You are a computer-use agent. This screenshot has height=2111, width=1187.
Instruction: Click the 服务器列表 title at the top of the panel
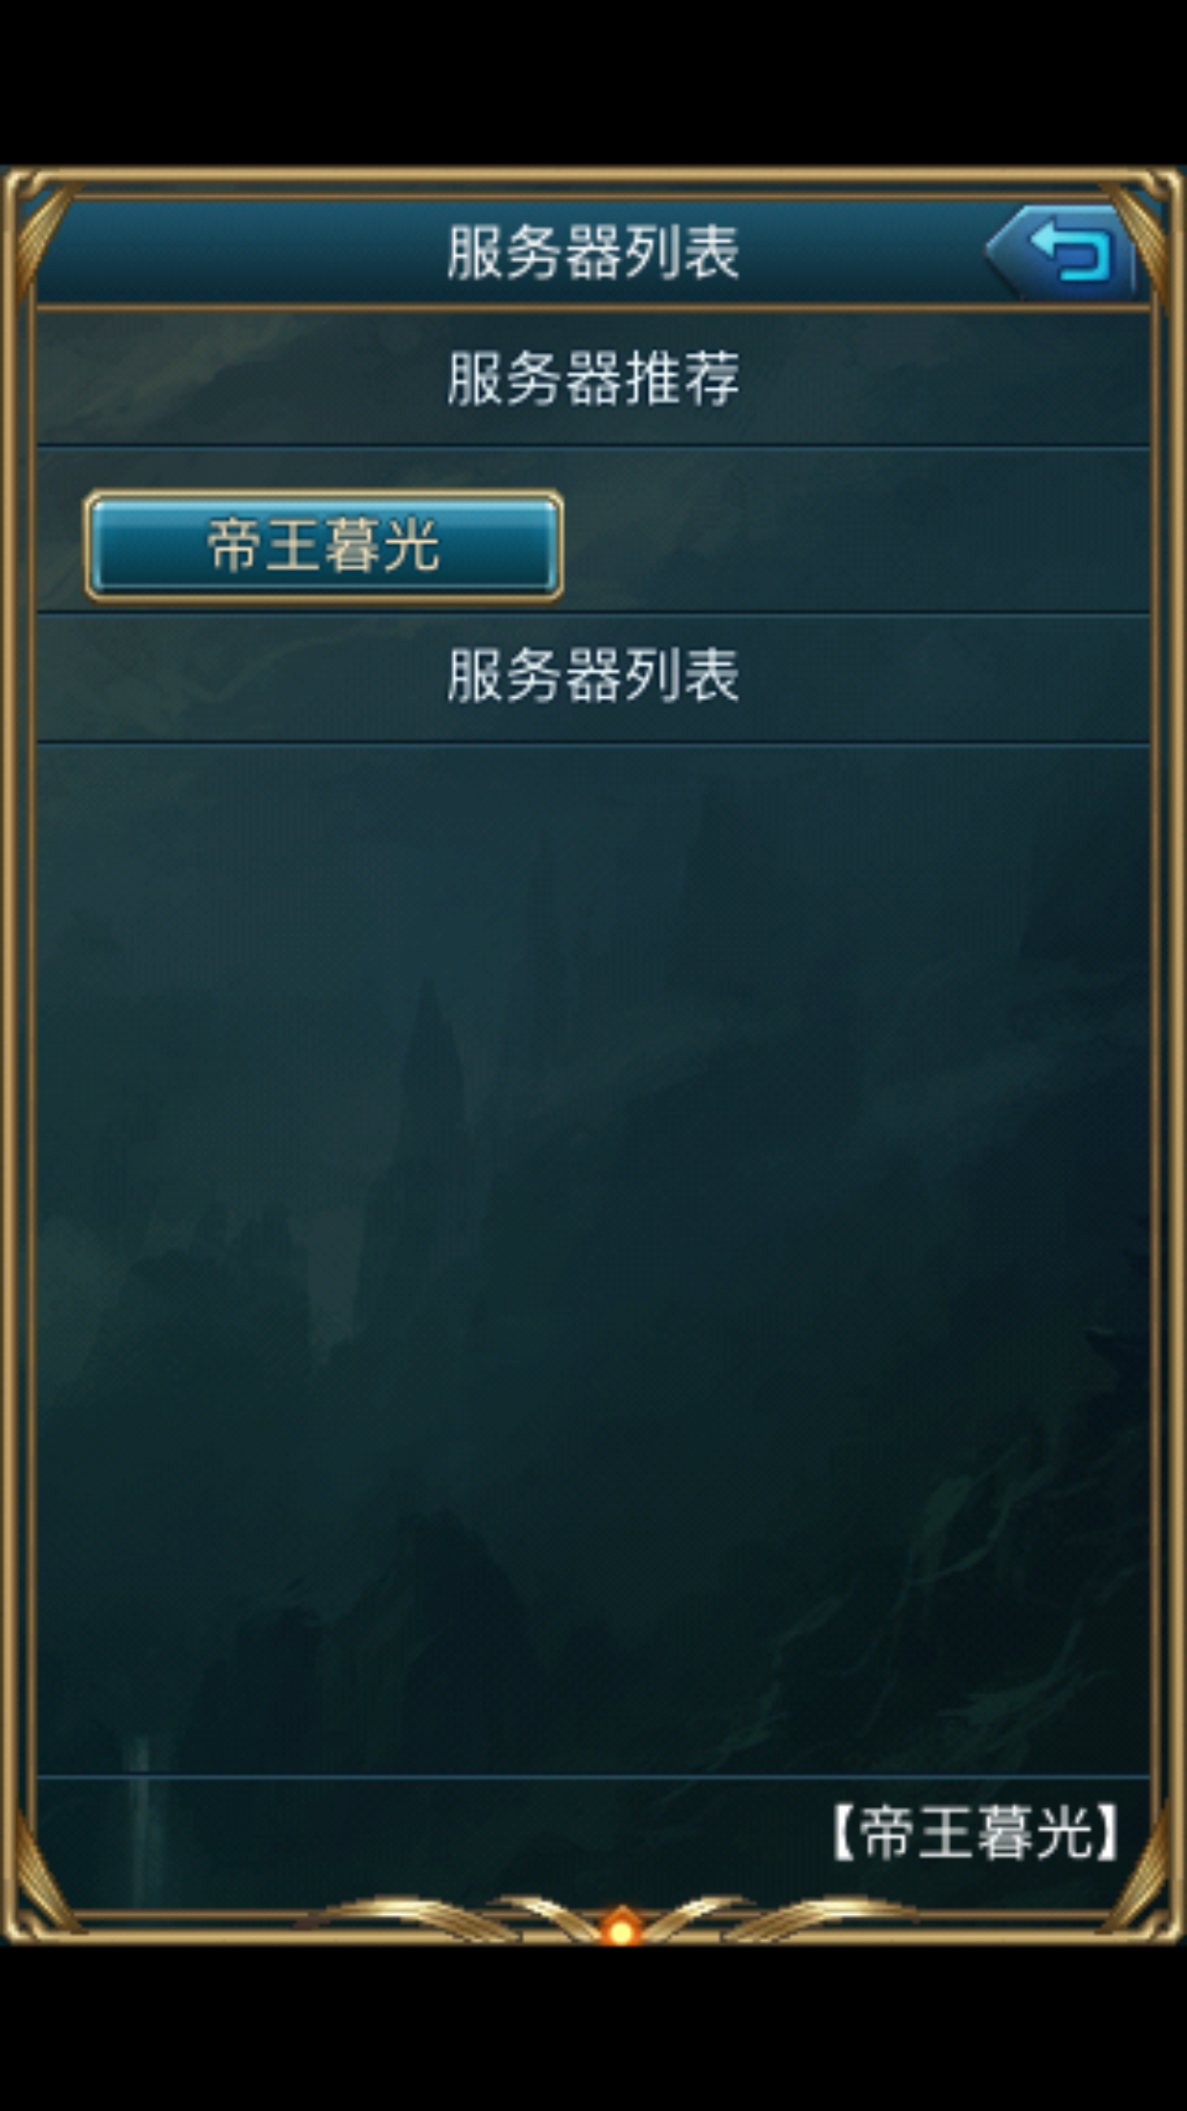coord(593,253)
